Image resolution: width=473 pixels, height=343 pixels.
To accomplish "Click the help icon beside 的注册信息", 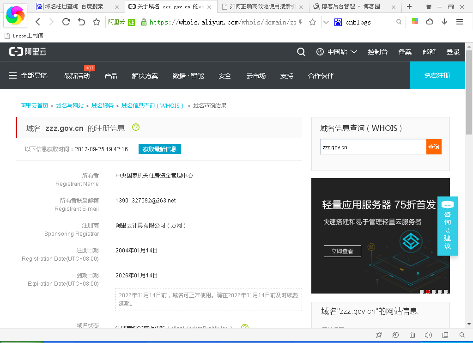I will [x=136, y=128].
